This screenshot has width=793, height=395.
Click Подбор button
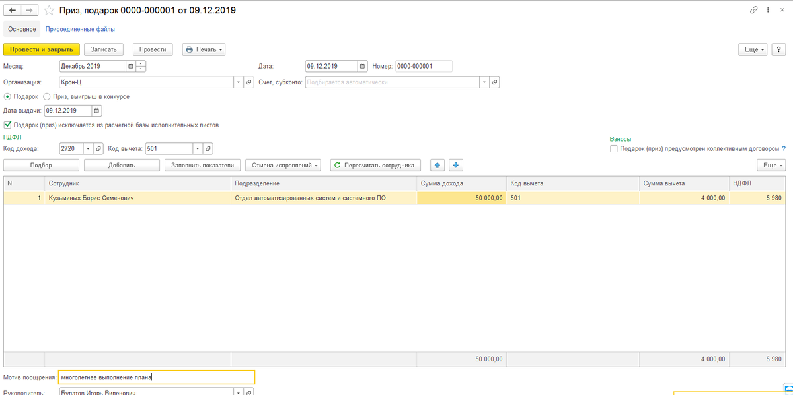tap(41, 166)
